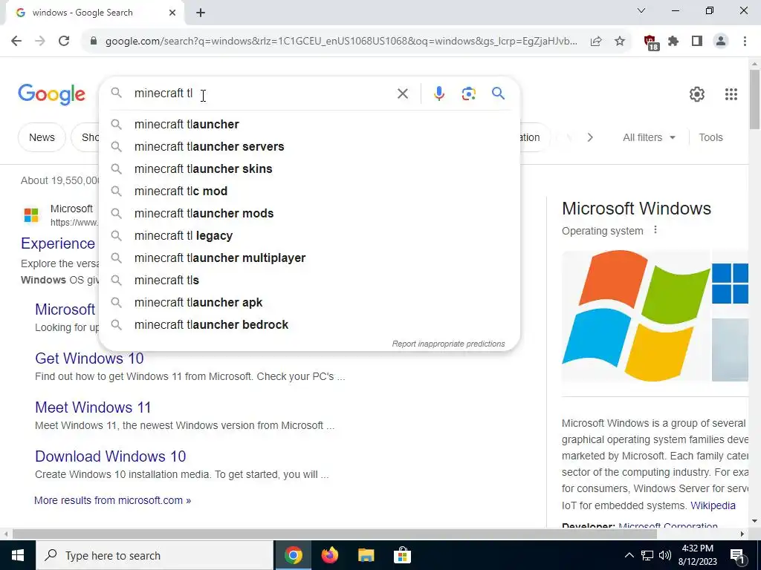Select suggestion minecraft tlauncher multiplayer
This screenshot has height=570, width=761.
[309, 258]
